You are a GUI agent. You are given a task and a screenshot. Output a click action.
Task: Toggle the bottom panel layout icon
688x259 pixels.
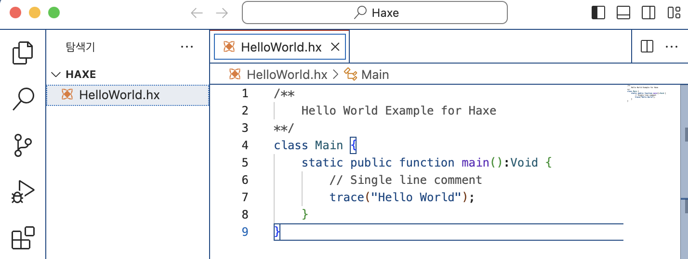tap(623, 13)
